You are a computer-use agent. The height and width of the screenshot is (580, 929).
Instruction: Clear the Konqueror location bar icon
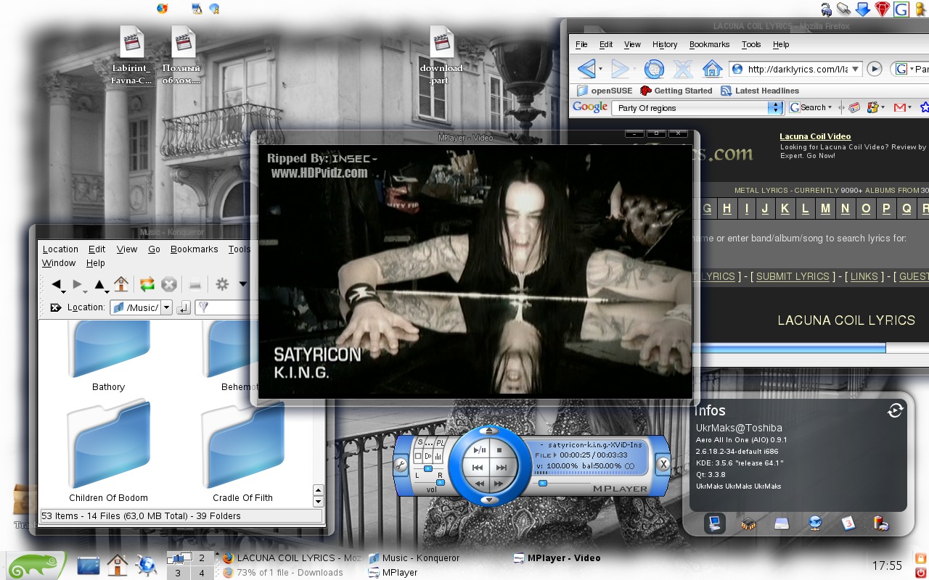coord(55,307)
